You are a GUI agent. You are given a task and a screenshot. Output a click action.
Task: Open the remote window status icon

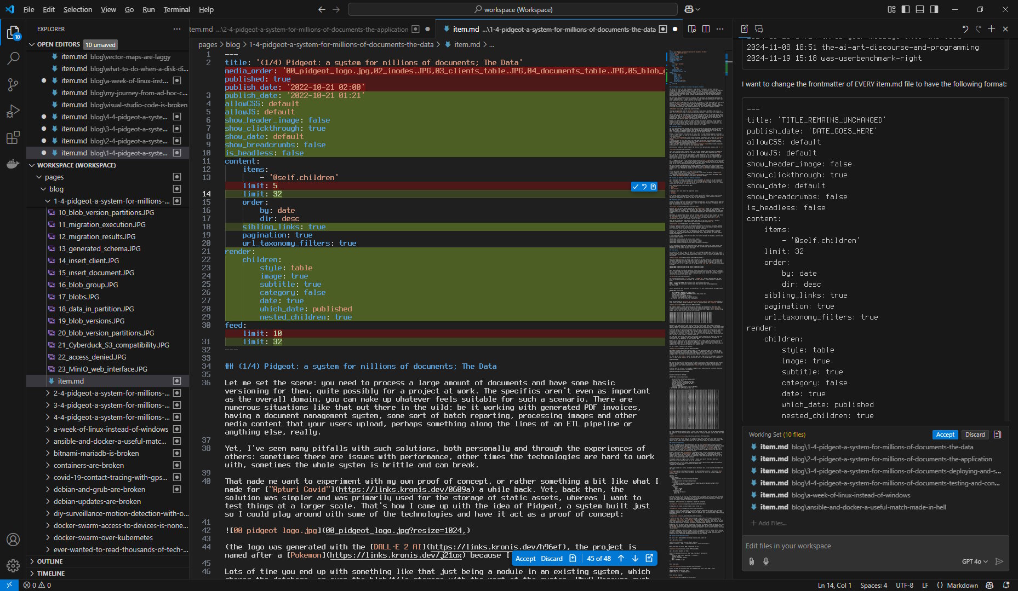pos(9,585)
